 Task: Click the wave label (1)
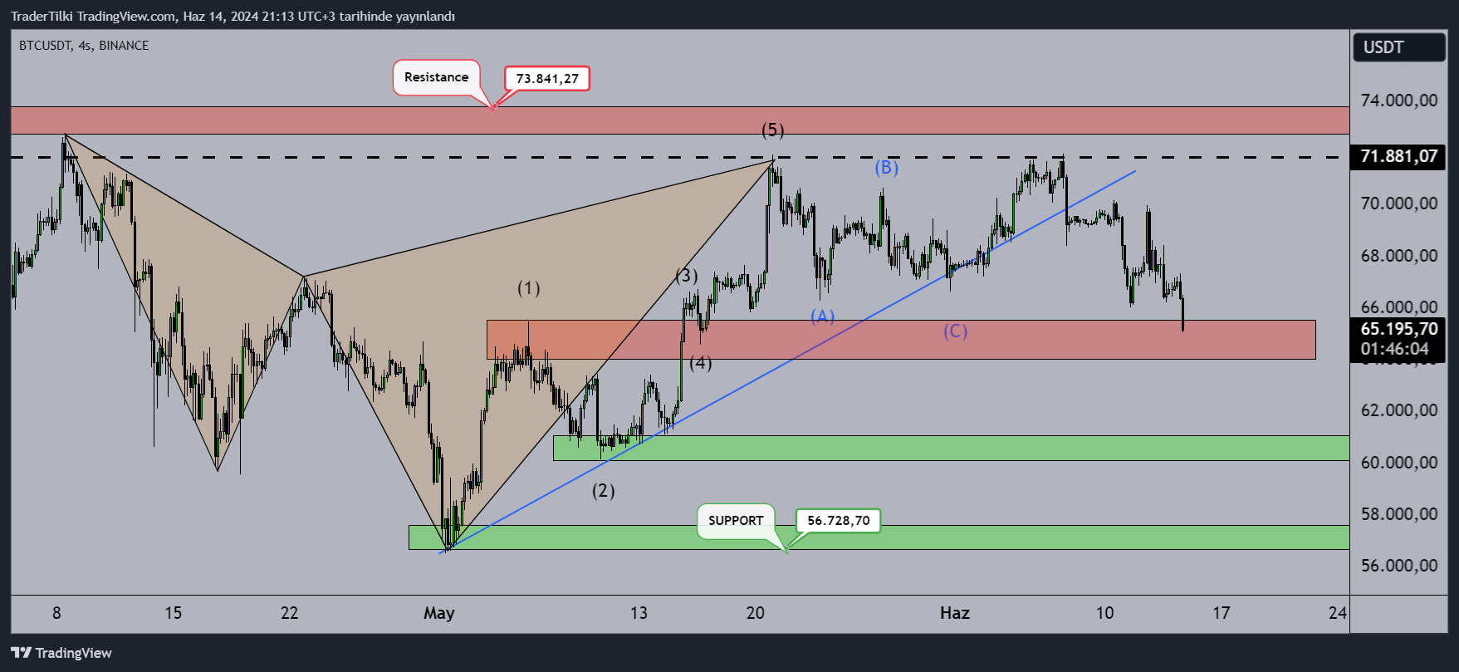[529, 288]
